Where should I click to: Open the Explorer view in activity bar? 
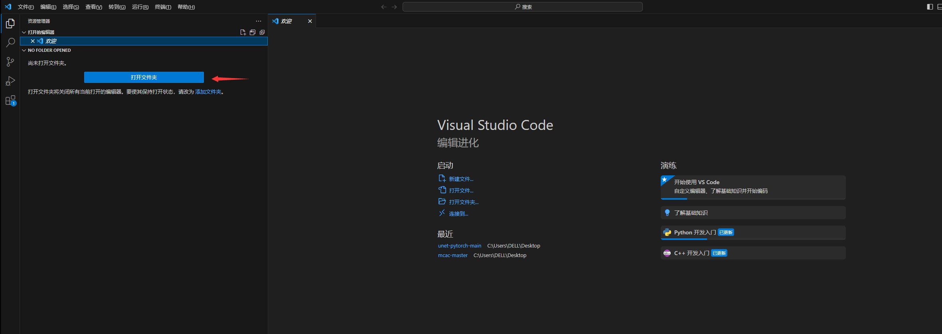click(10, 24)
